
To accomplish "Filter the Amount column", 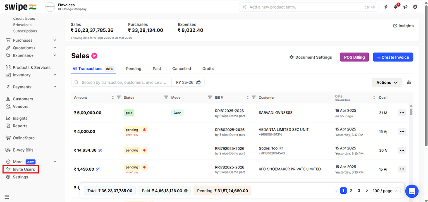I will pyautogui.click(x=119, y=97).
